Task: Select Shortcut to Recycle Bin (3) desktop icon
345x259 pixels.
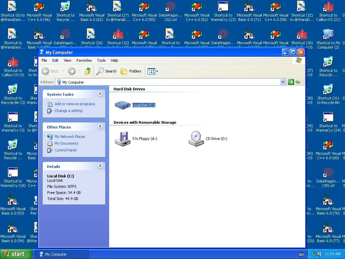Action: (x=13, y=94)
